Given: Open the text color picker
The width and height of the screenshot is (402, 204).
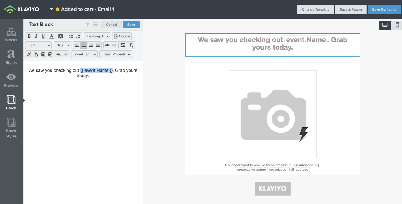Looking at the screenshot, I should click(x=52, y=36).
